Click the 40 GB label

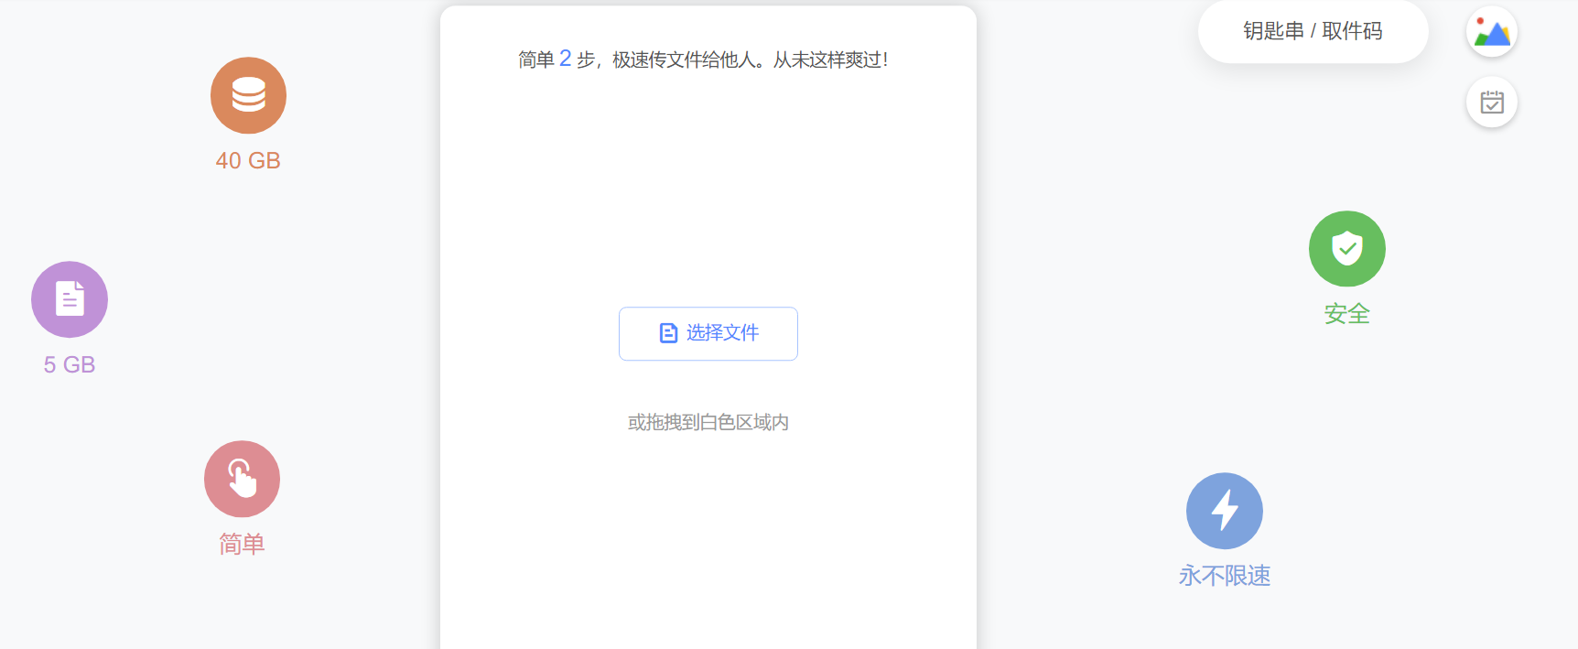click(248, 161)
